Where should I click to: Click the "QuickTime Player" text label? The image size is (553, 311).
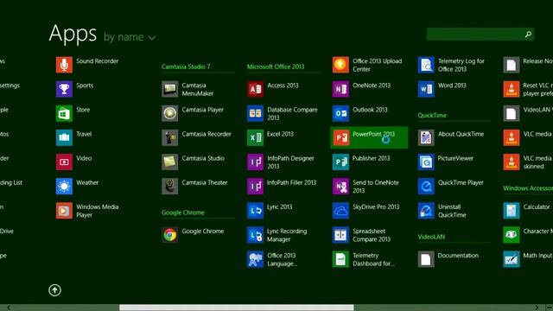click(461, 182)
